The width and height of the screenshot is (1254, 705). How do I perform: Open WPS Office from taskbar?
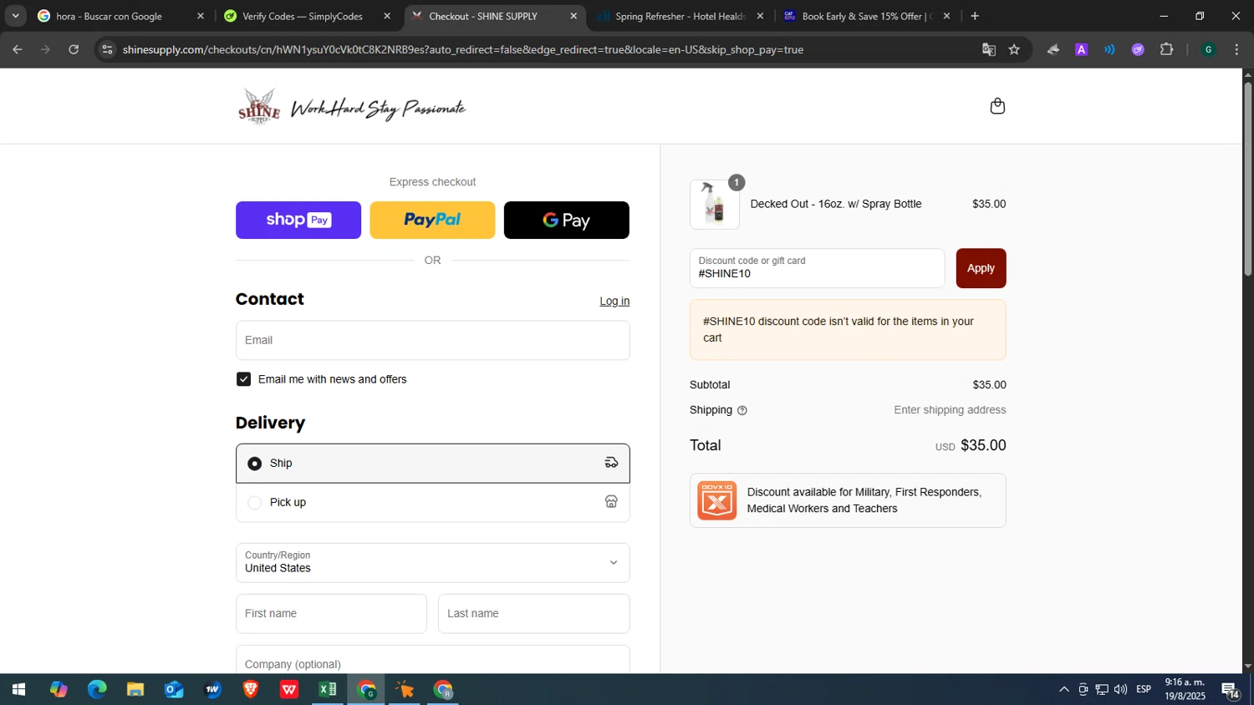point(289,689)
